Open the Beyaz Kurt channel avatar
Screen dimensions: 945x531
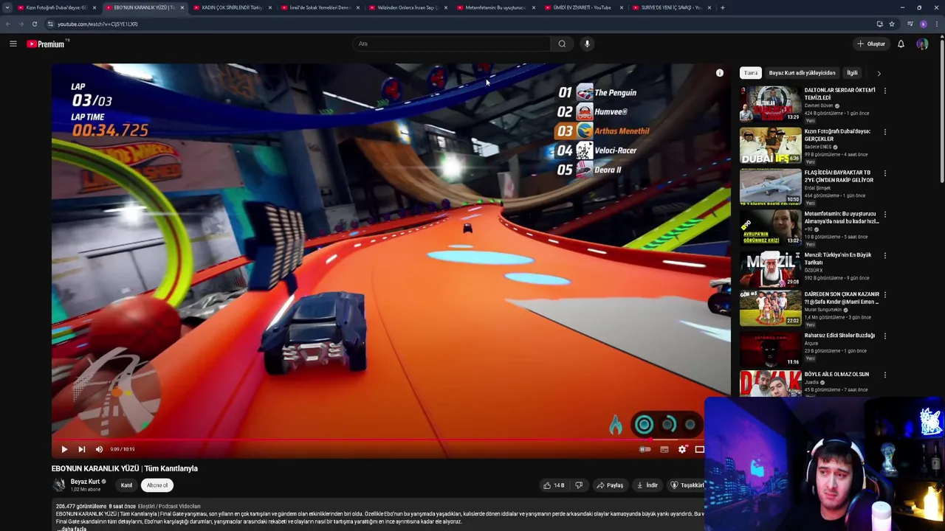[x=59, y=485]
